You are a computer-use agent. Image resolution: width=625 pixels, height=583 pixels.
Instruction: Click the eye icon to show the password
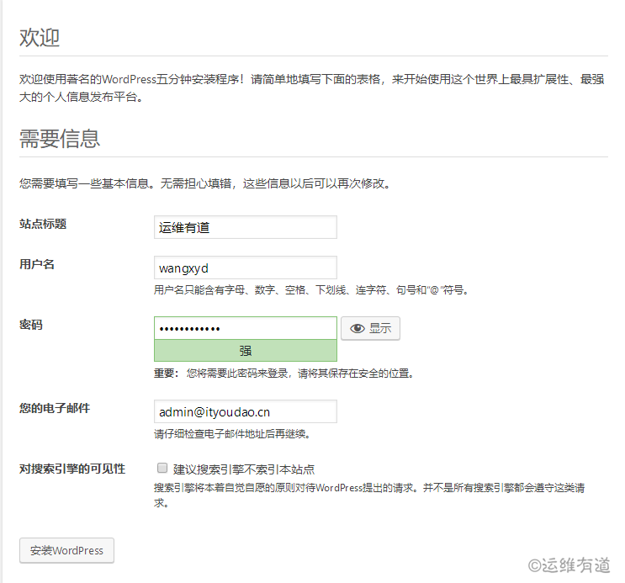click(358, 328)
